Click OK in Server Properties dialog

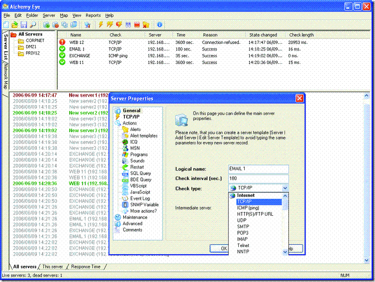pyautogui.click(x=219, y=249)
